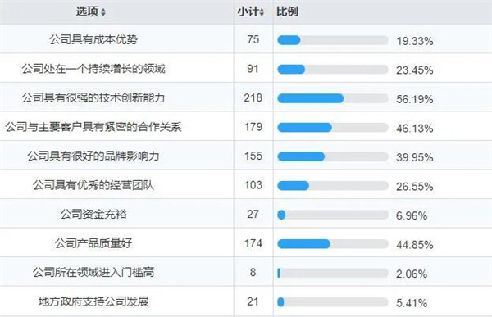Click the 公司资金充裕 option text
Image resolution: width=492 pixels, height=317 pixels.
click(x=93, y=214)
